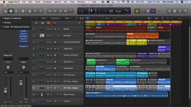191x107 pixels.
Task: Toggle the Inspector info button
Action: (x=11, y=11)
